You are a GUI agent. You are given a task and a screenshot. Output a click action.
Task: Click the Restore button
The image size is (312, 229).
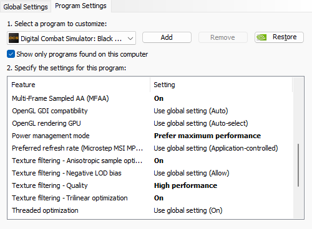coord(279,37)
